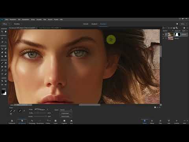Open the Überarbeiten menu
The image size is (189, 142).
(25, 20)
